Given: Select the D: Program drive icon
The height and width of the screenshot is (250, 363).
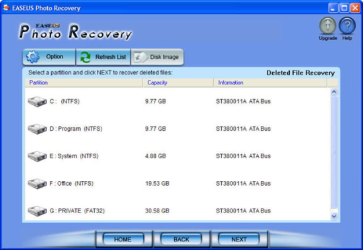Looking at the screenshot, I should pyautogui.click(x=37, y=129).
